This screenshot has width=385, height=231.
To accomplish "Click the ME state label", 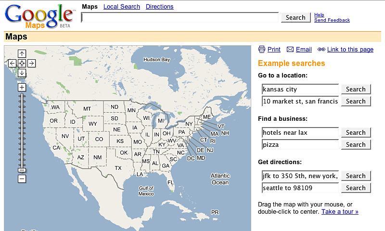I will point(207,117).
